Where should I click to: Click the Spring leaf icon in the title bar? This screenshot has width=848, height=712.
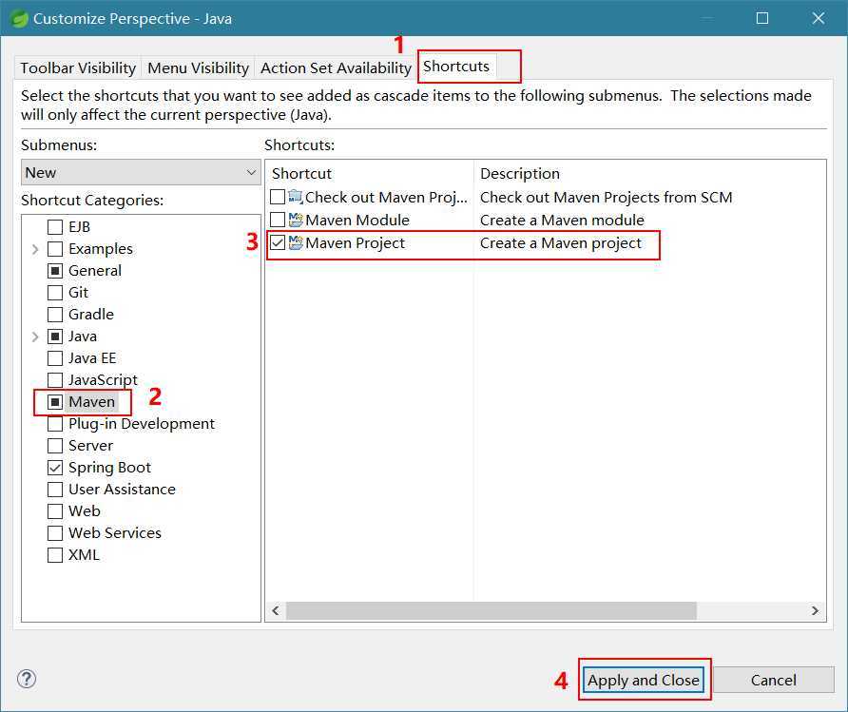18,18
